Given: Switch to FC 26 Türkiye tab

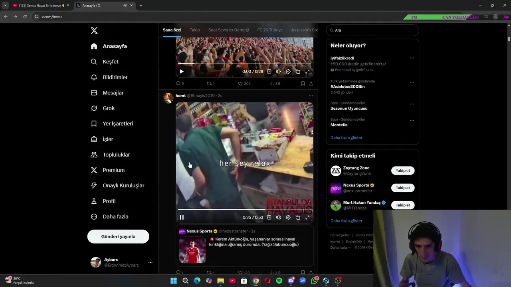Looking at the screenshot, I should 270,30.
